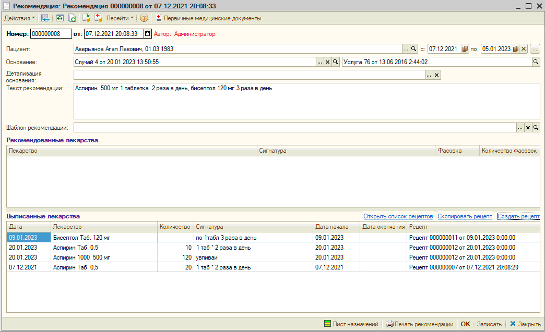Open magnifier for Услуга 76 field
The height and width of the screenshot is (332, 545).
[536, 62]
